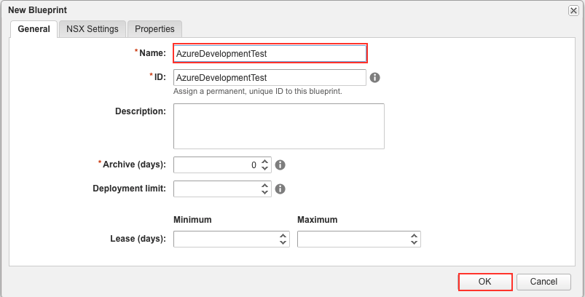585x297 pixels.
Task: Open the NSX Settings tab
Action: point(92,29)
